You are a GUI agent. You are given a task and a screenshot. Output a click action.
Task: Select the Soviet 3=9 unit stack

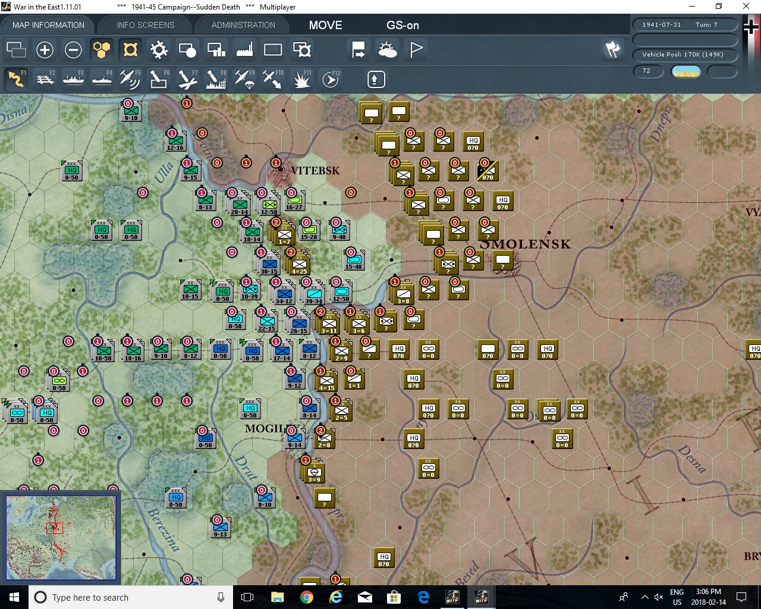click(x=313, y=471)
